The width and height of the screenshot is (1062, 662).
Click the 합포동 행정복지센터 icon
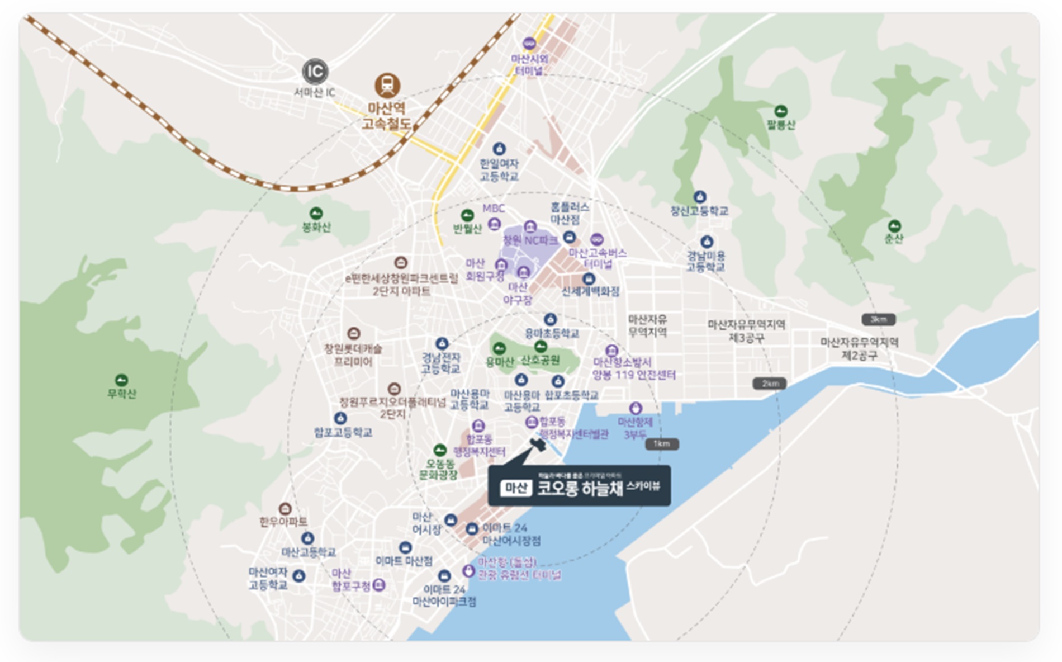(478, 427)
